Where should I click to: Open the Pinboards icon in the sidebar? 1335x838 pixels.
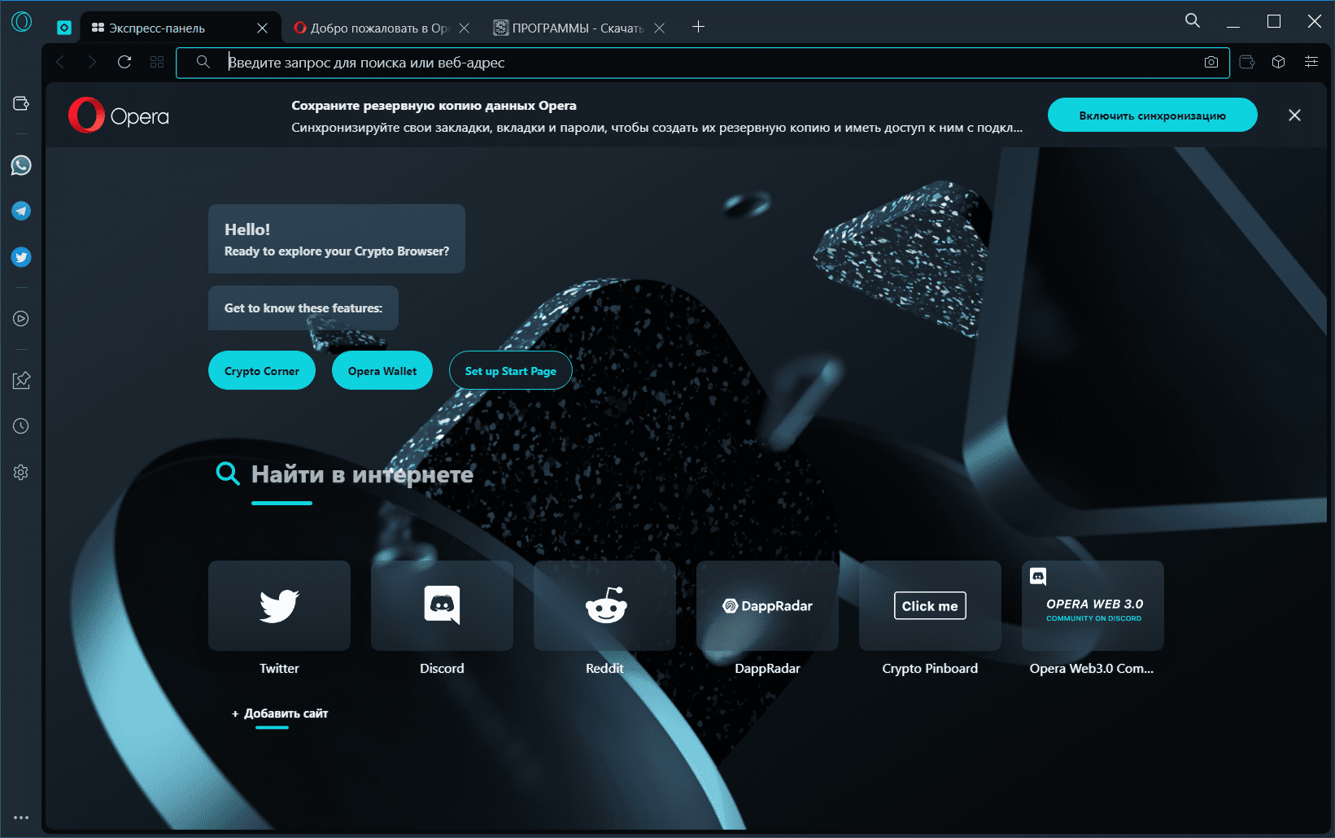[x=21, y=380]
